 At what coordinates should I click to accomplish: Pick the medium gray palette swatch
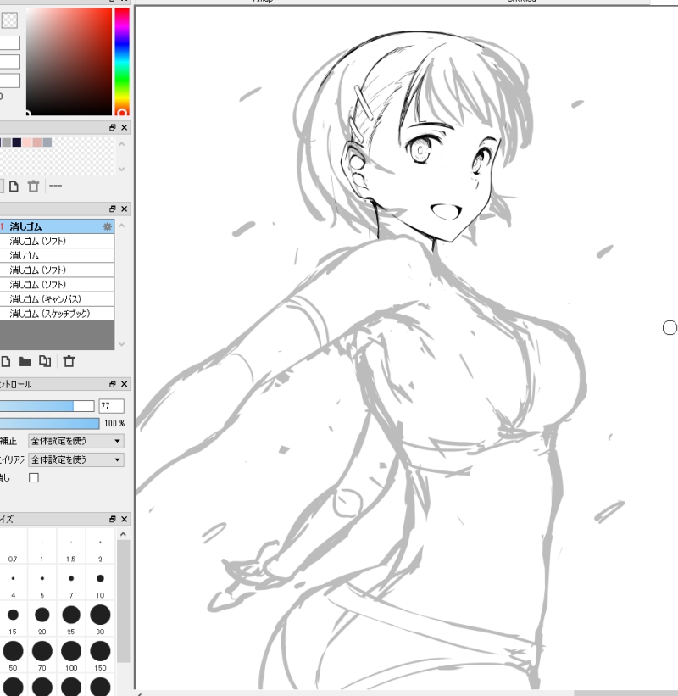7,142
